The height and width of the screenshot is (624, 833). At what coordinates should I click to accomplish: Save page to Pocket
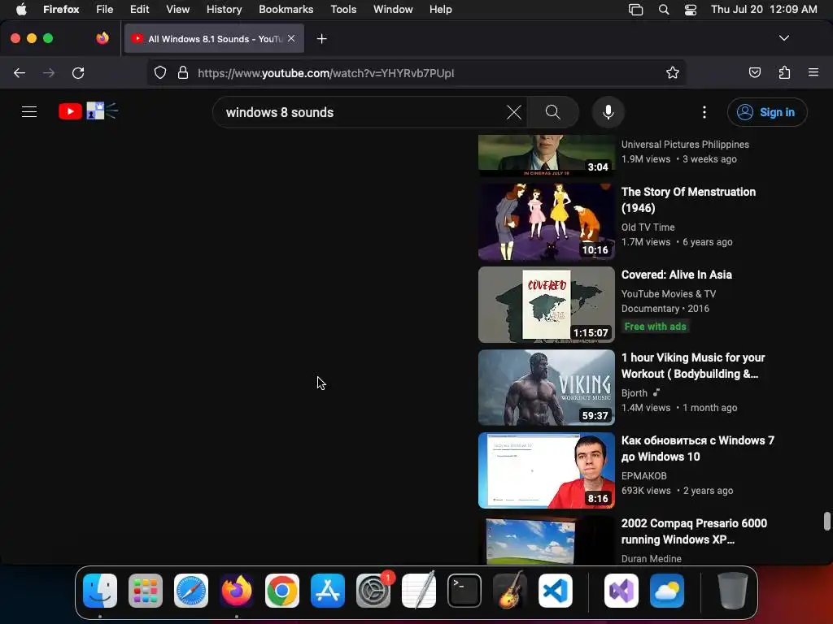754,72
